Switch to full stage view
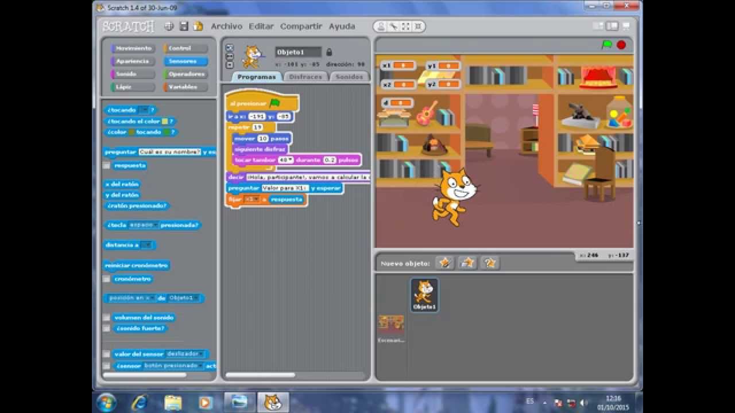This screenshot has width=735, height=413. [612, 26]
